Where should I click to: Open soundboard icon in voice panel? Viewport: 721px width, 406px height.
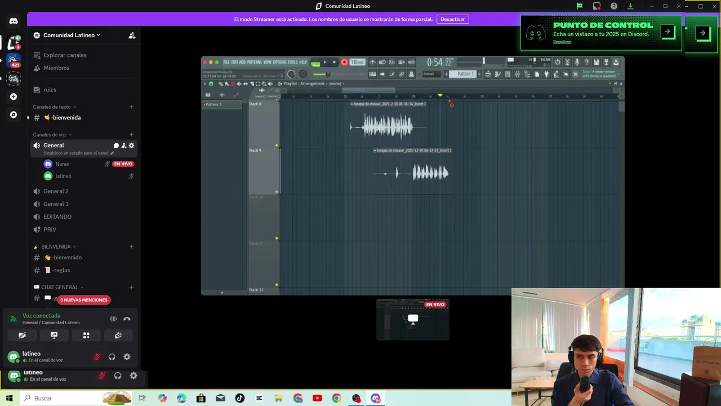click(x=118, y=335)
